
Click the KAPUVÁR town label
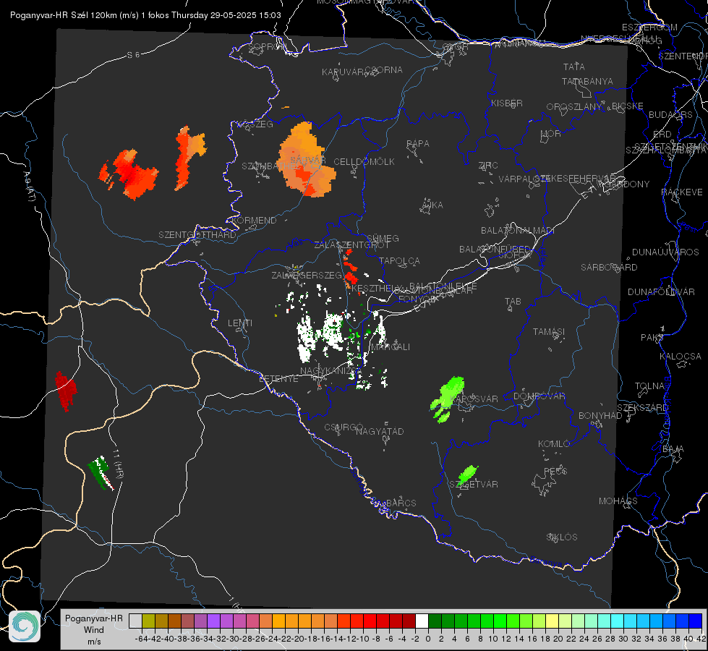343,72
